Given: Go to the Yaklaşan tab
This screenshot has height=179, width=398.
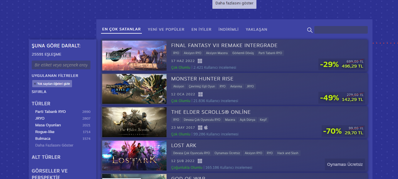Looking at the screenshot, I should point(256,30).
